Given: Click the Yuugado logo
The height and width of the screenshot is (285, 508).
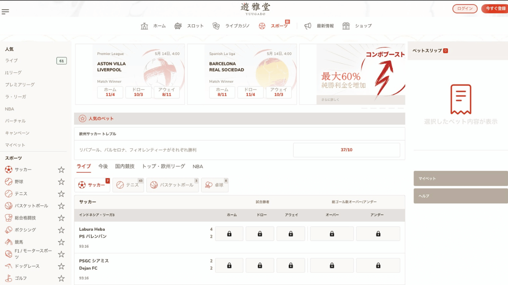Looking at the screenshot, I should (x=255, y=8).
